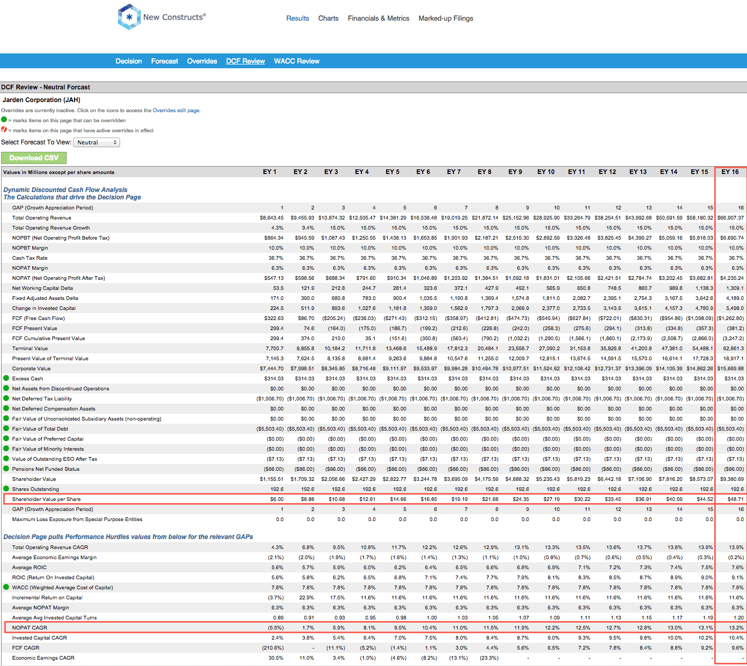Click the EY 1 column header
Viewport: 747px width, 666px height.
tap(270, 172)
